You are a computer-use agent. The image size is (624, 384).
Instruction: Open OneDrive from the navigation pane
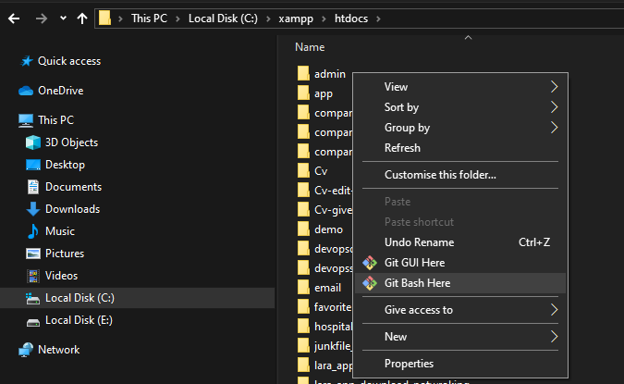point(60,91)
